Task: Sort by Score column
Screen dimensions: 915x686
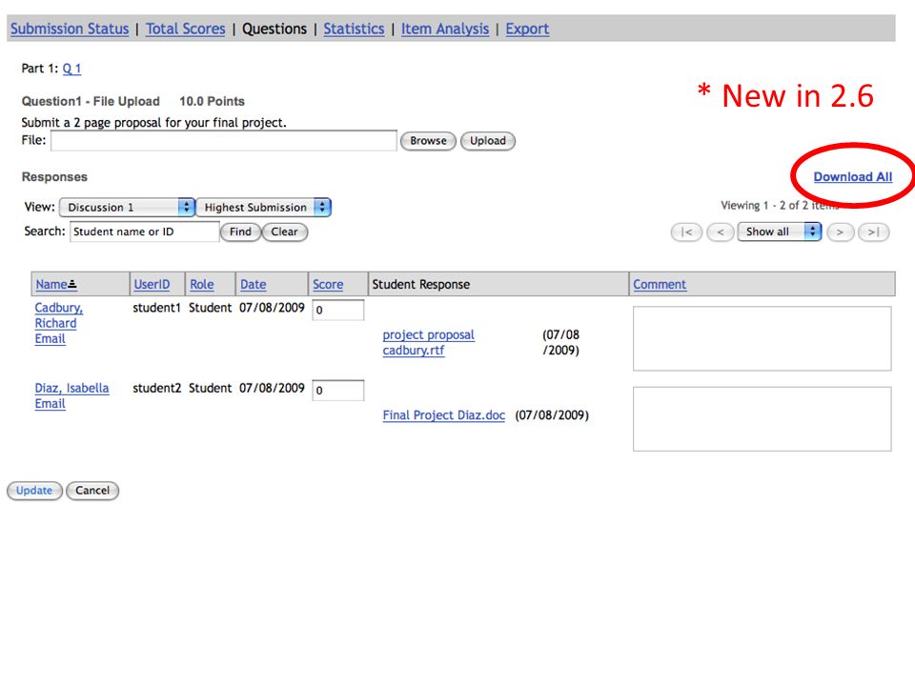Action: (x=327, y=284)
